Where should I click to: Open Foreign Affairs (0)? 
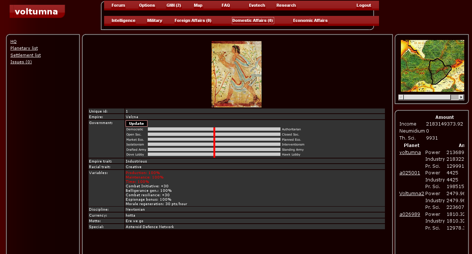click(193, 20)
